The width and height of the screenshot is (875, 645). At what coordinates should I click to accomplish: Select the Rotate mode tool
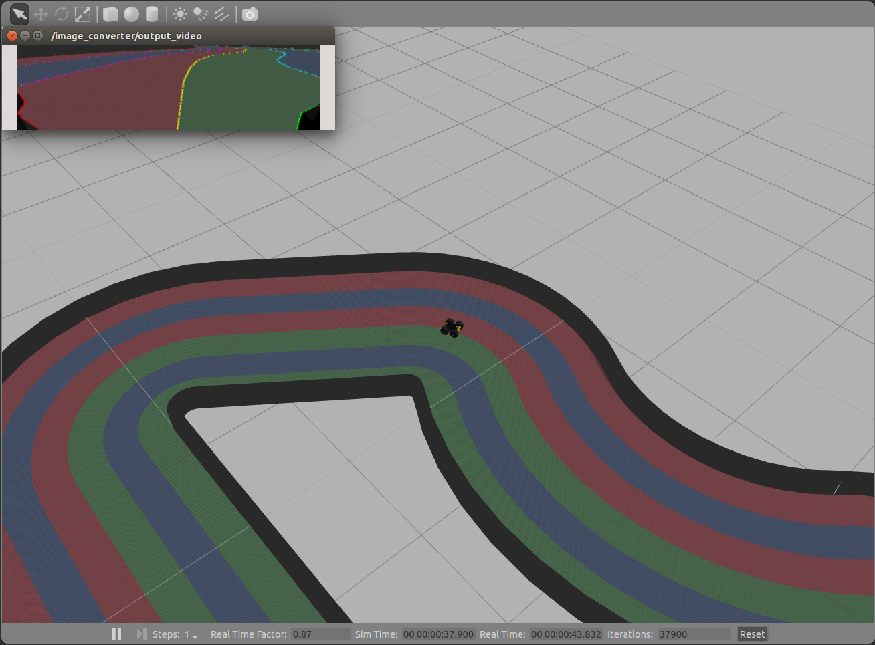[x=61, y=14]
